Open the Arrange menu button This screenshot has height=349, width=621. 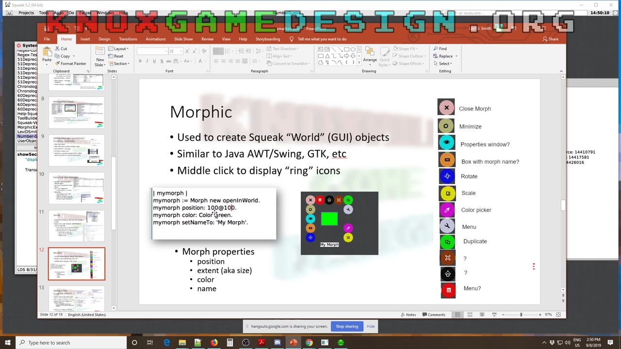coord(370,57)
